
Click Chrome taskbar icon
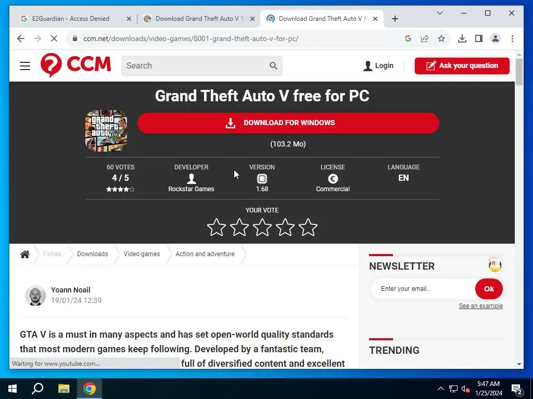point(89,389)
